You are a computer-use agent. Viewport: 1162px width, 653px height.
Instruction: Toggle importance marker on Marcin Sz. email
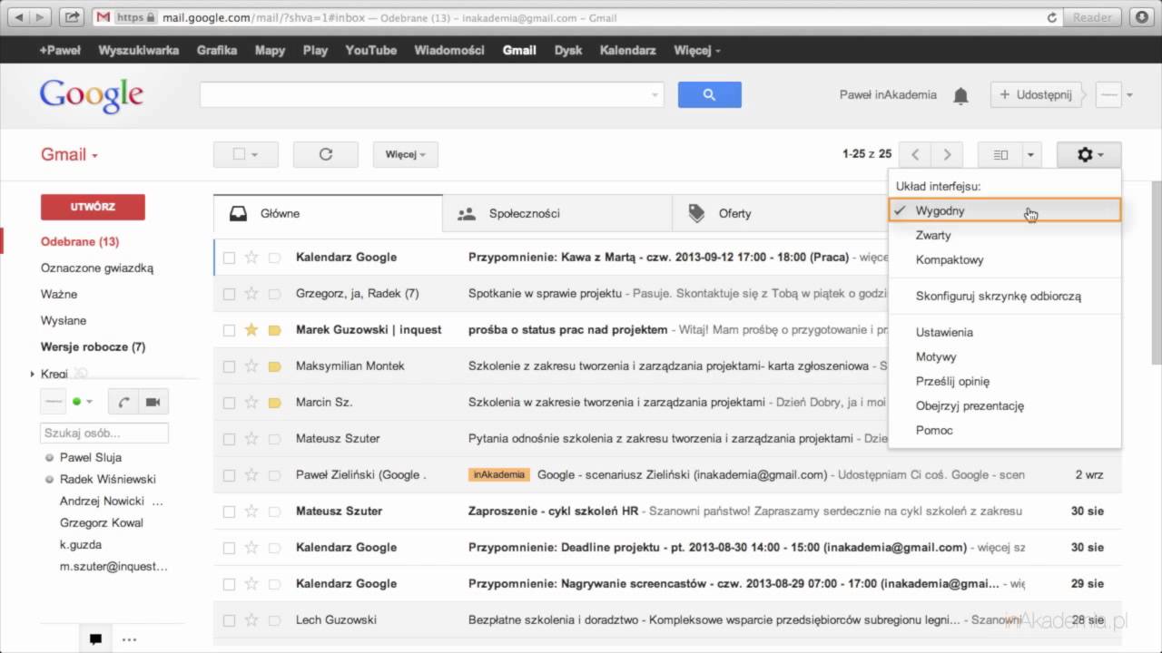(x=274, y=403)
